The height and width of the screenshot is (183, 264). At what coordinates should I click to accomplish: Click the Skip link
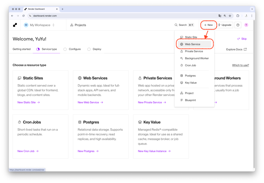click(x=242, y=39)
